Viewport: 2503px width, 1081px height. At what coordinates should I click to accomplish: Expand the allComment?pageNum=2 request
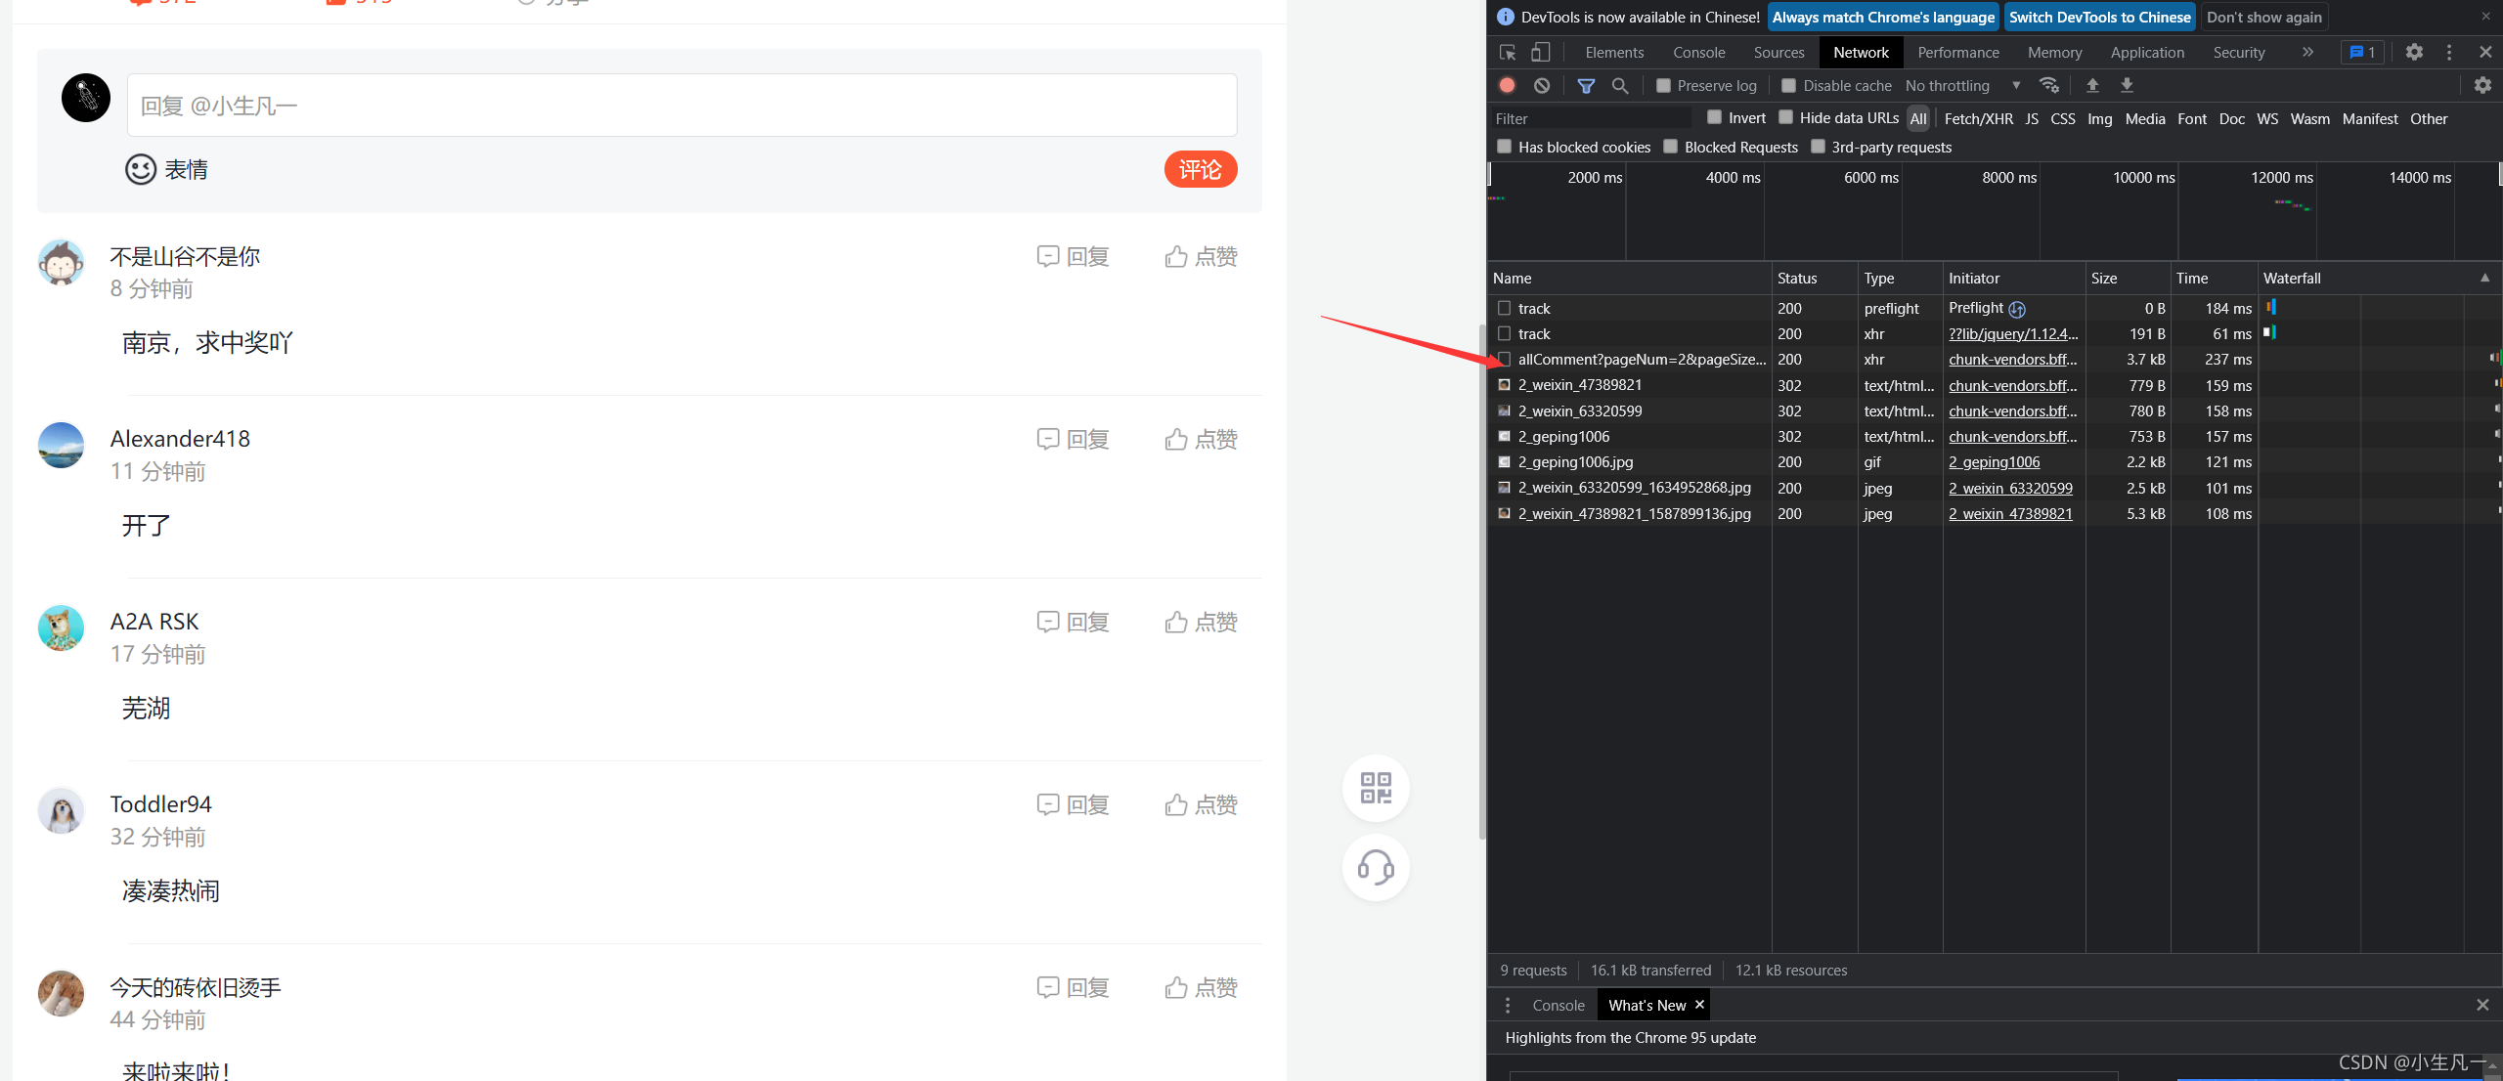click(1641, 358)
